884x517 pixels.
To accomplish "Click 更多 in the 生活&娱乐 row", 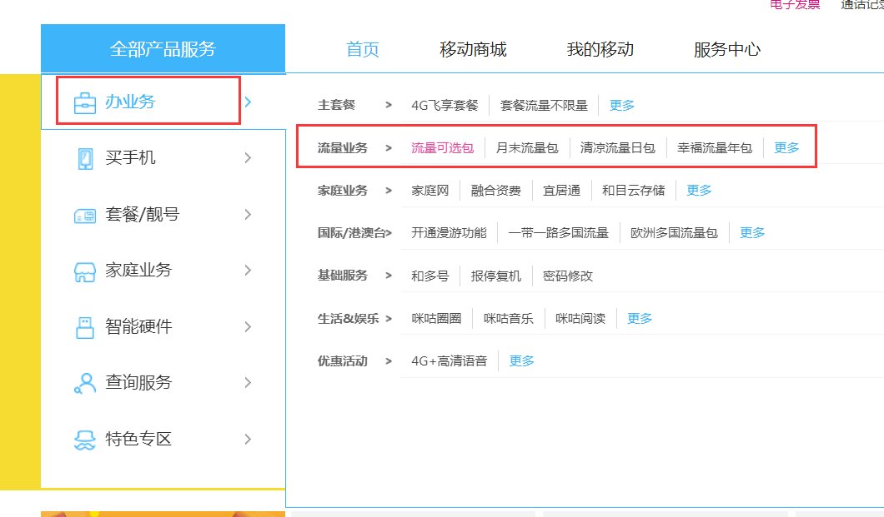I will 640,318.
